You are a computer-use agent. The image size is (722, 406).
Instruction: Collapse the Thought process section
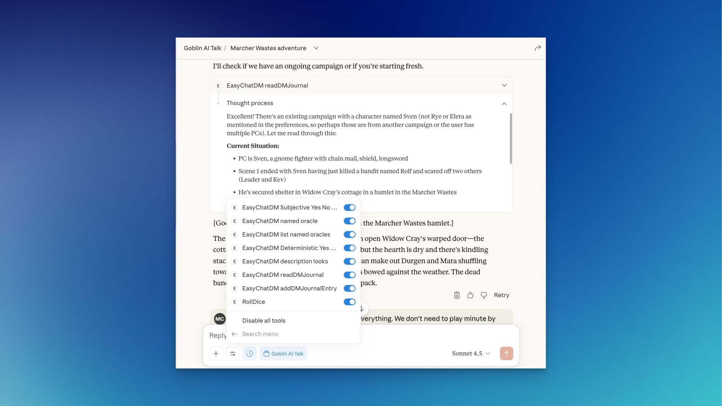504,103
